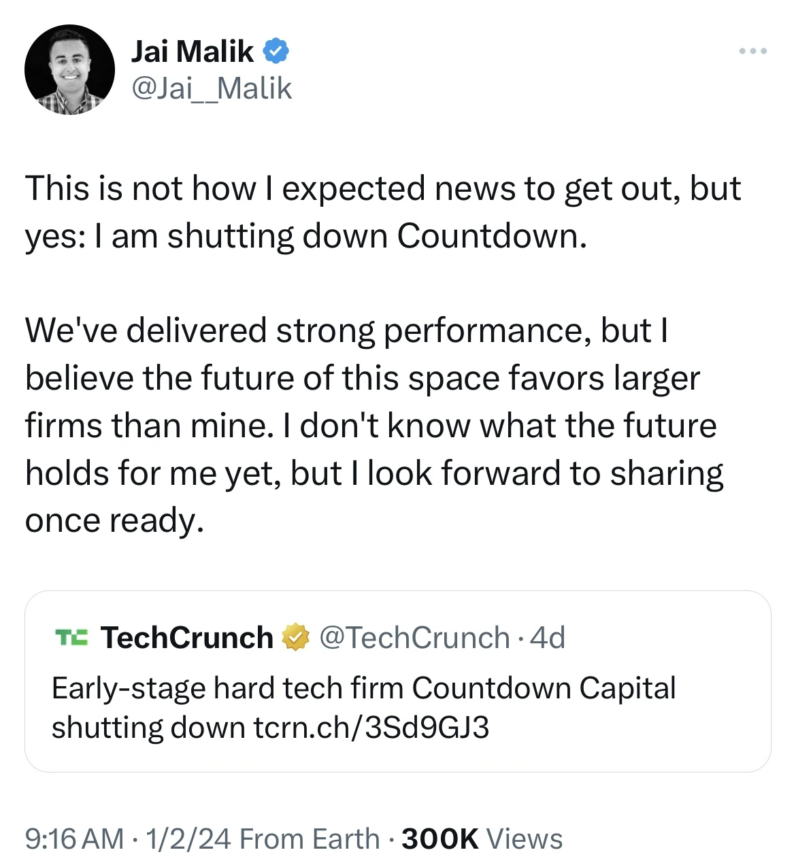Viewport: 796px width, 865px height.
Task: Open the three-dot more options menu
Action: click(x=753, y=51)
